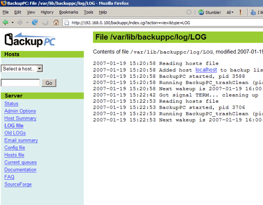This screenshot has width=263, height=205.
Task: Open the Back button history dropdown arrow
Action: click(x=12, y=22)
